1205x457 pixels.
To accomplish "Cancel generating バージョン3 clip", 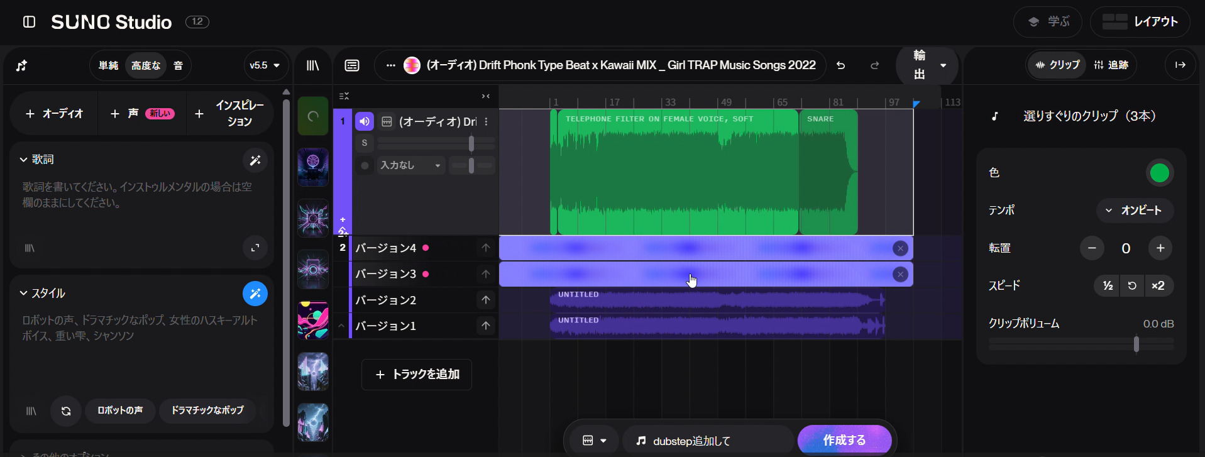I will (x=901, y=274).
